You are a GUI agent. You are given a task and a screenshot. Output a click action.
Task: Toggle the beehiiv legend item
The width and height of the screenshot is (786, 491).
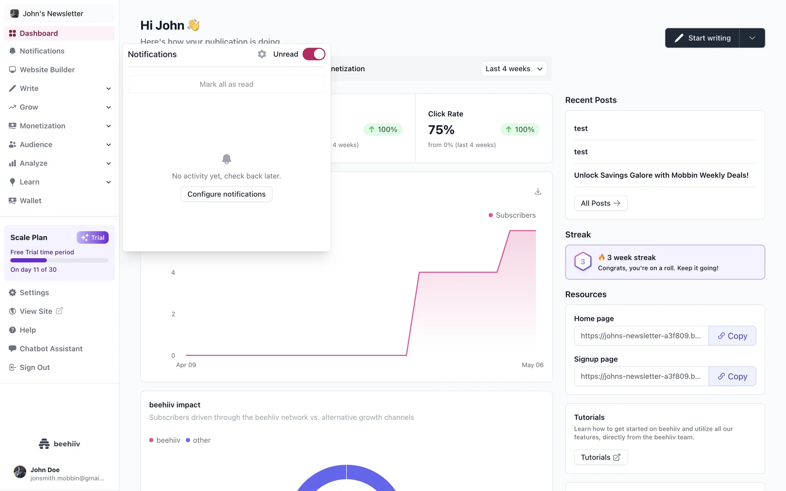[x=165, y=440]
